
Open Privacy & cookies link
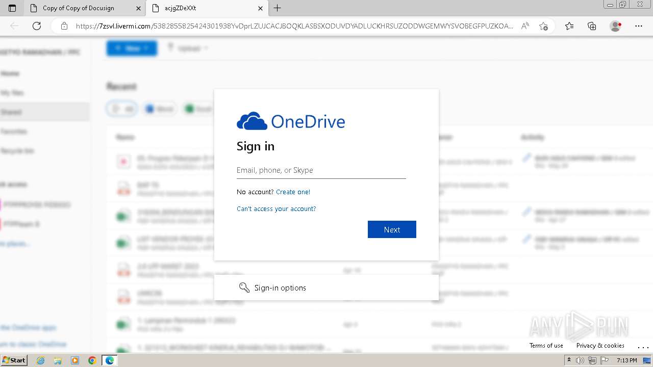pos(600,346)
